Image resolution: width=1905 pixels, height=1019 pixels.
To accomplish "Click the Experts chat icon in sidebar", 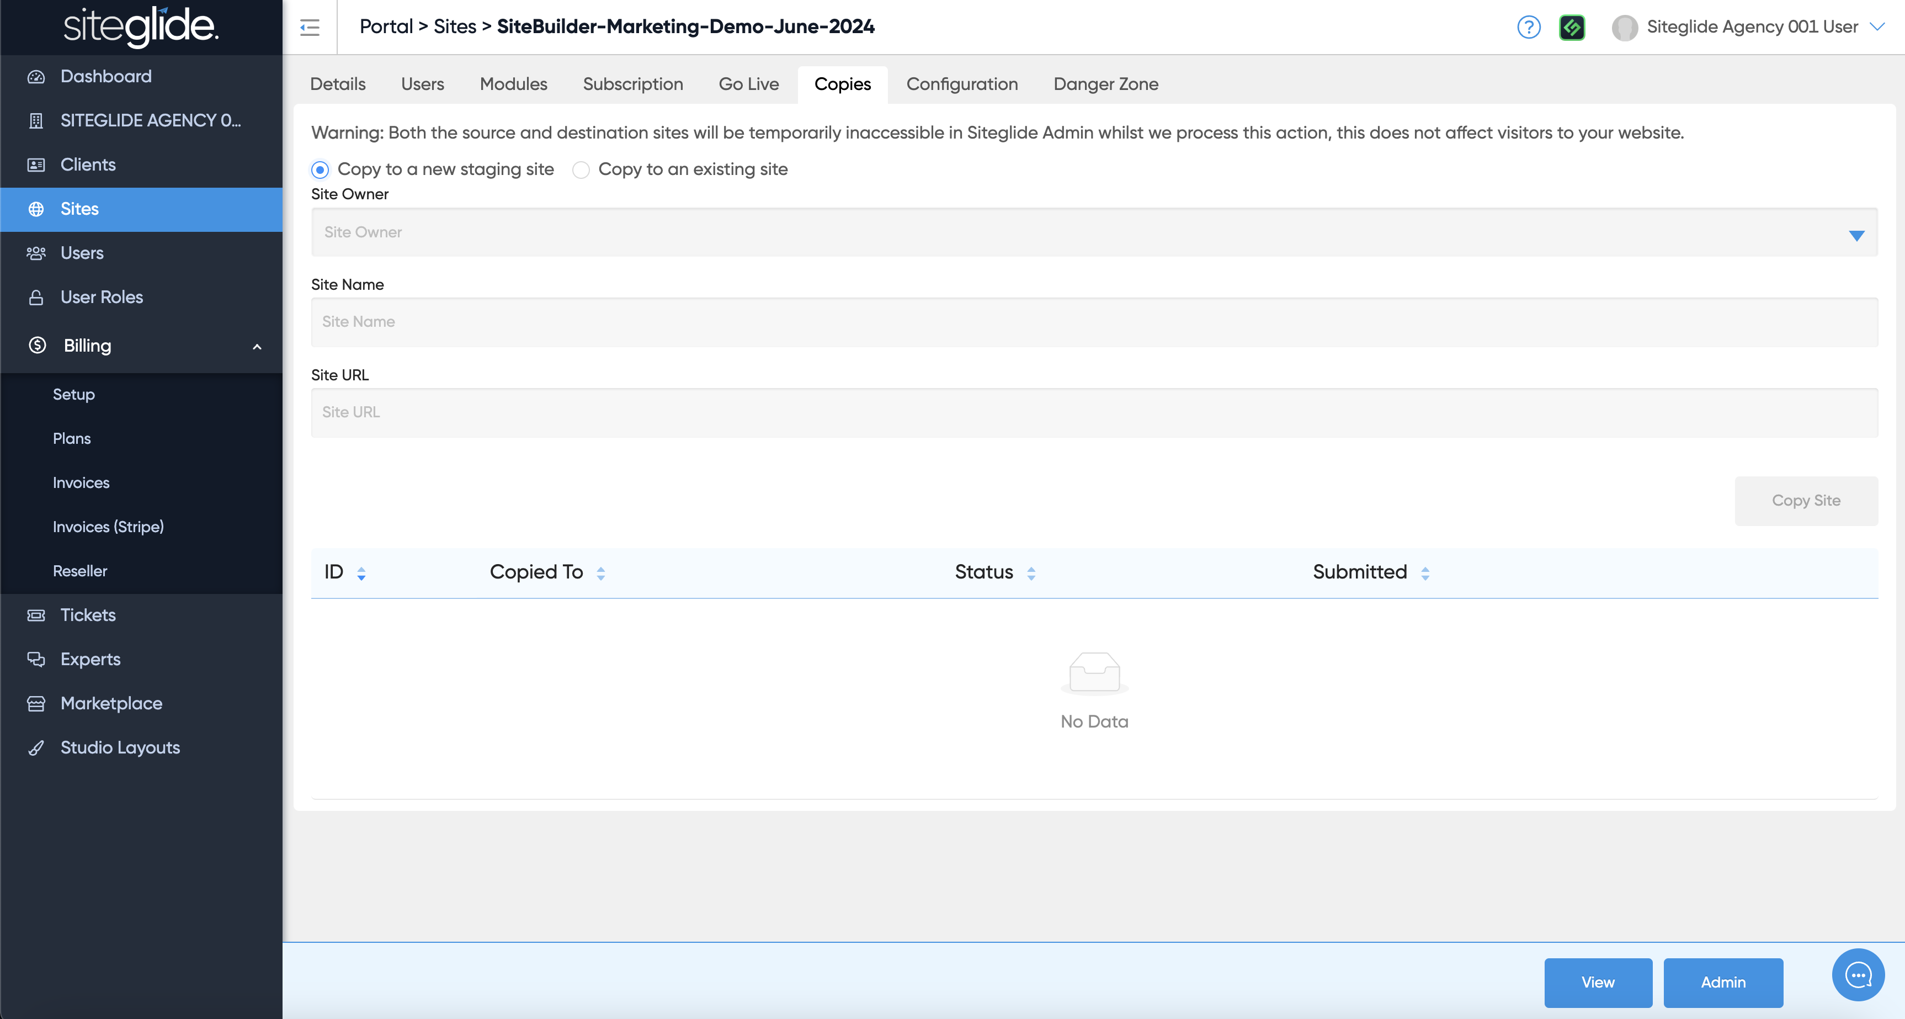I will pos(36,659).
